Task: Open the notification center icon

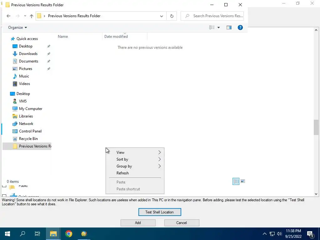Action: 310,234
